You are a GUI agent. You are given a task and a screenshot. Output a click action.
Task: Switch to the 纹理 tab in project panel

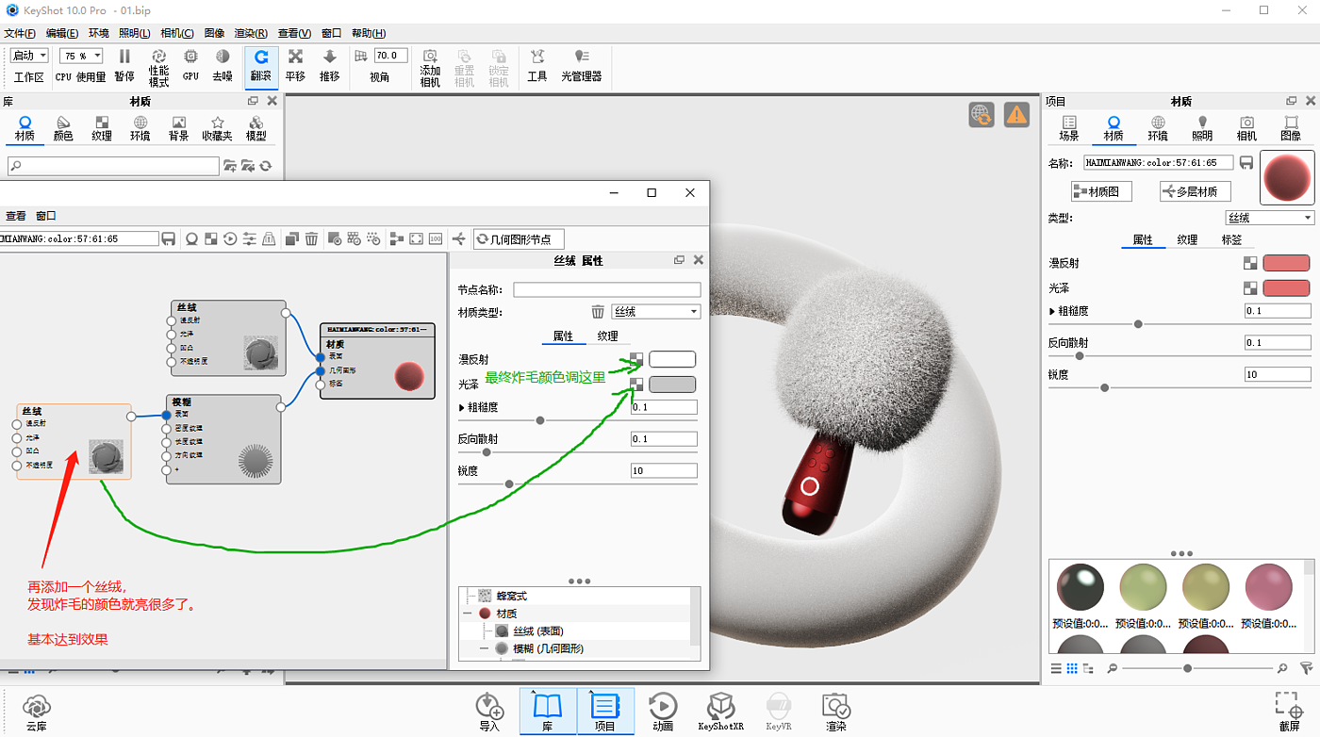pos(1187,240)
